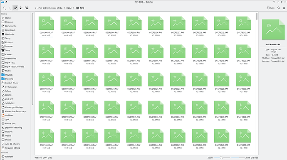287x160 pixels.
Task: Select file DSCF9024.RAF
Action: pos(112,83)
